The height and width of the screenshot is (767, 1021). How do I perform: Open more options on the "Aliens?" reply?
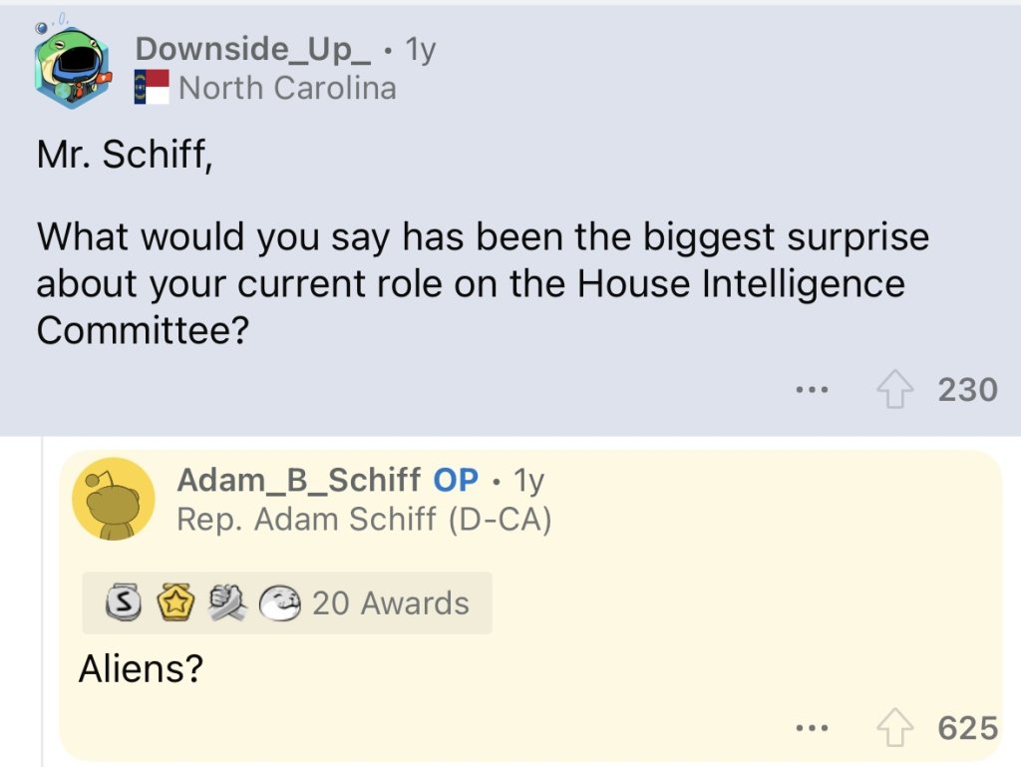pos(813,728)
